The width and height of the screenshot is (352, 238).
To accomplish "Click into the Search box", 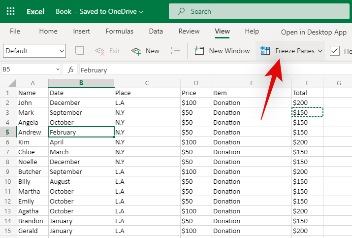I will point(256,11).
